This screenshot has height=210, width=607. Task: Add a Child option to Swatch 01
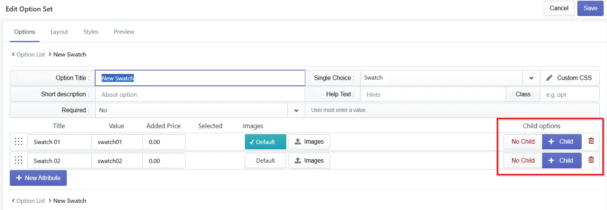tap(562, 141)
